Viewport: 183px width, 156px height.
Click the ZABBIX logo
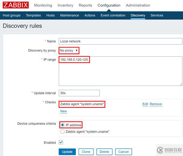tap(16, 5)
